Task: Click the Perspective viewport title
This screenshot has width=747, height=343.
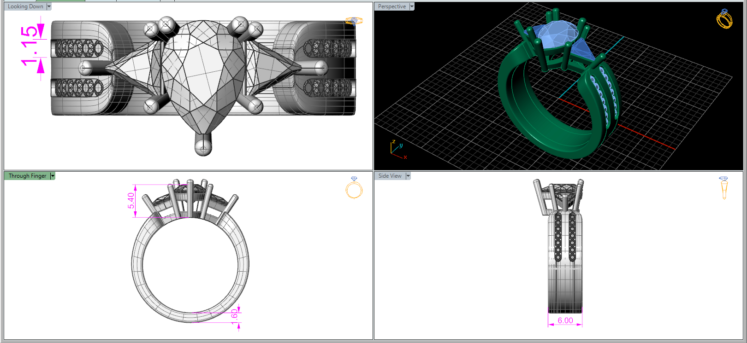Action: point(392,6)
